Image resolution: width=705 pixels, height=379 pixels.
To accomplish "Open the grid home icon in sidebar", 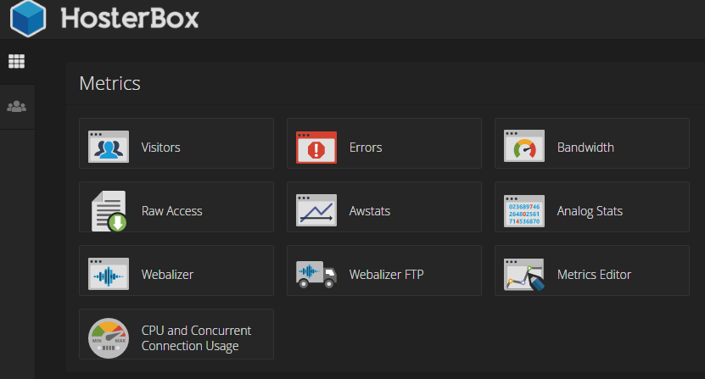I will [17, 61].
